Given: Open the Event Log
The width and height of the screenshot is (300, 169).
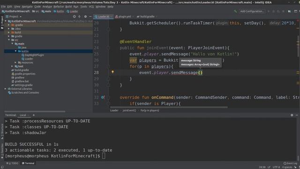Looking at the screenshot, I should [291, 163].
